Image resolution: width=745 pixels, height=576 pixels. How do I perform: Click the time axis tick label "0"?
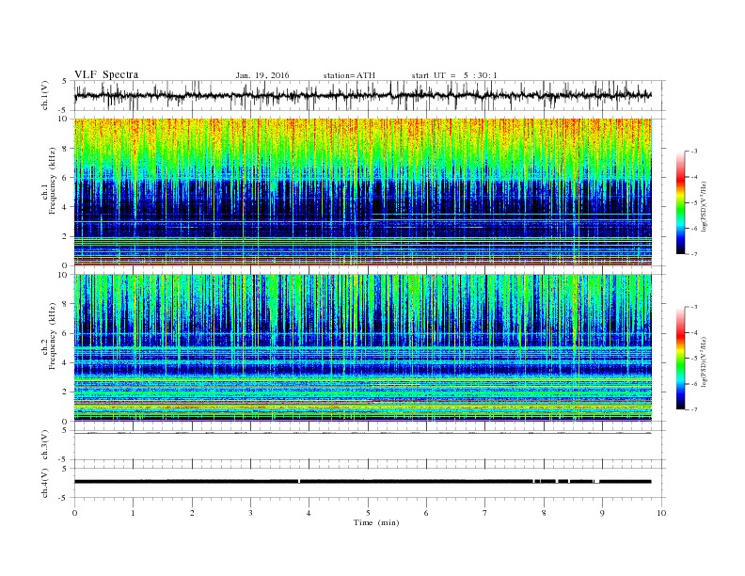pyautogui.click(x=74, y=513)
